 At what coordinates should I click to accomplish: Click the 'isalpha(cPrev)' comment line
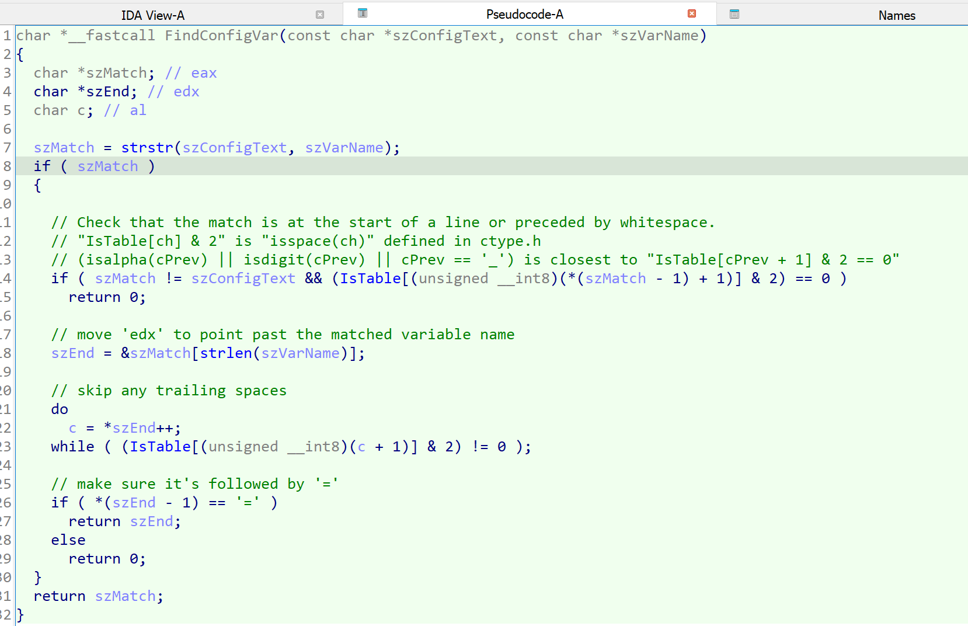[x=475, y=260]
